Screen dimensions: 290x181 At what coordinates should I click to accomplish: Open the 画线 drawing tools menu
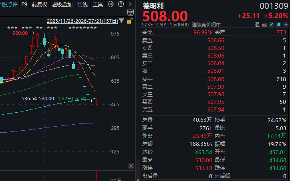83,4
